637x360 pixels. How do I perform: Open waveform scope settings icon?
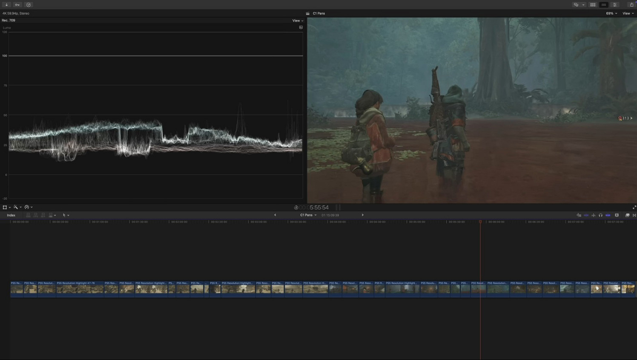point(301,27)
